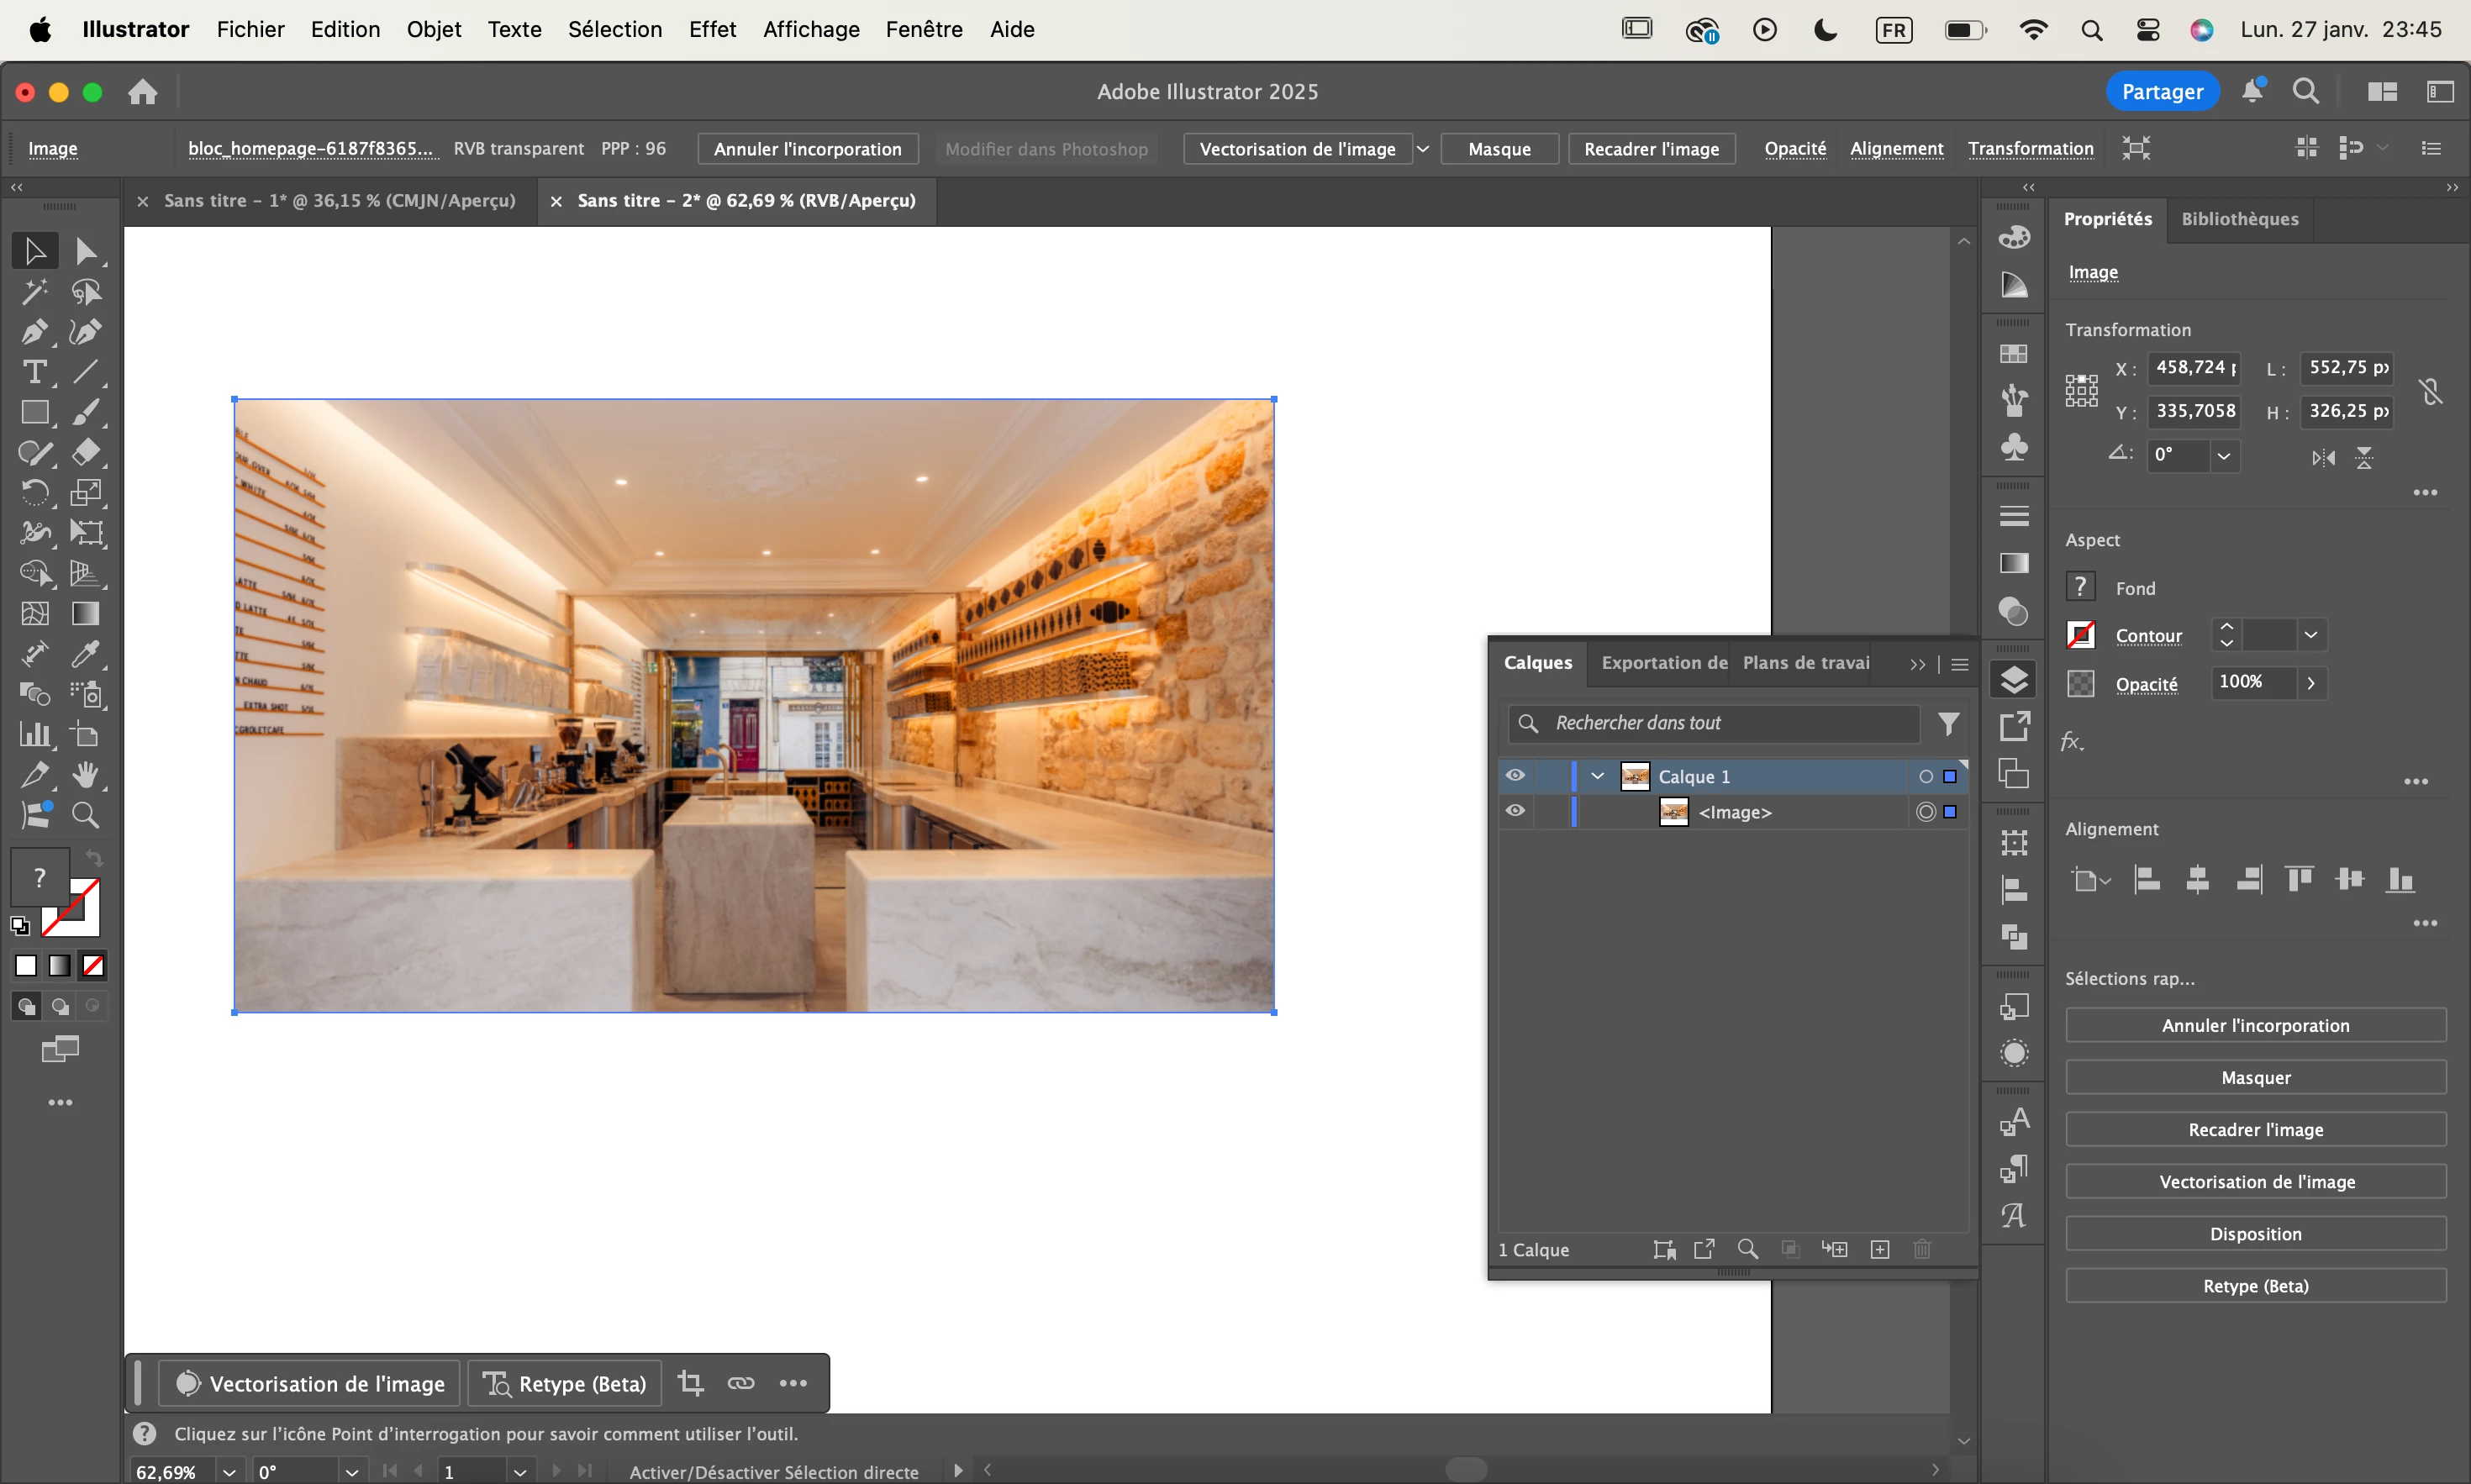Screen dimensions: 2471x1484
Task: Open the Effet menu
Action: click(712, 29)
